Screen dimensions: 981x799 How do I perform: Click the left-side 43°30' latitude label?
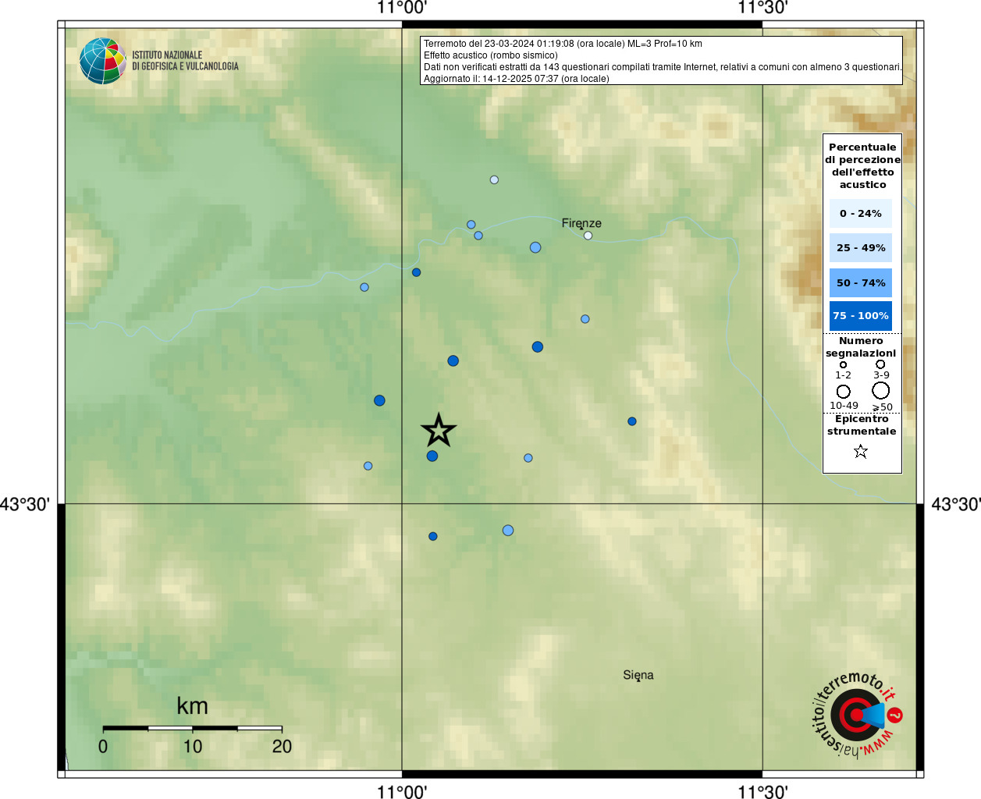point(25,504)
